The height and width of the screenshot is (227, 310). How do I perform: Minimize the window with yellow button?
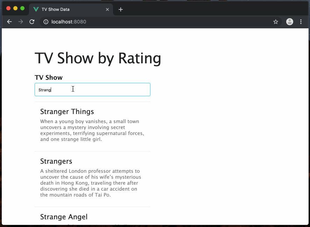(x=15, y=8)
